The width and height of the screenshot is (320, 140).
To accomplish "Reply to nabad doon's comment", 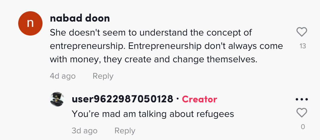I will click(103, 76).
